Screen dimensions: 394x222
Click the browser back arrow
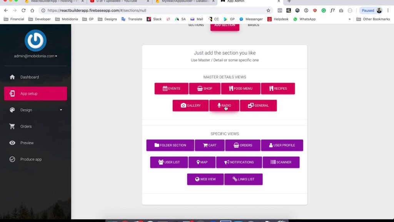pyautogui.click(x=6, y=10)
